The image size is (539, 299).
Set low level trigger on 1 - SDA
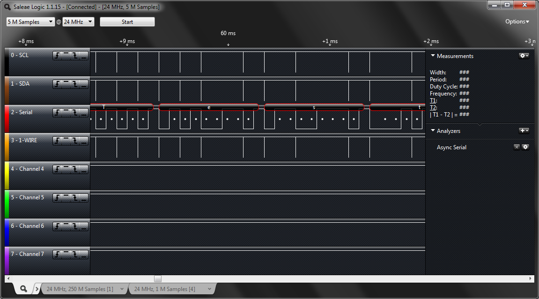pyautogui.click(x=83, y=84)
